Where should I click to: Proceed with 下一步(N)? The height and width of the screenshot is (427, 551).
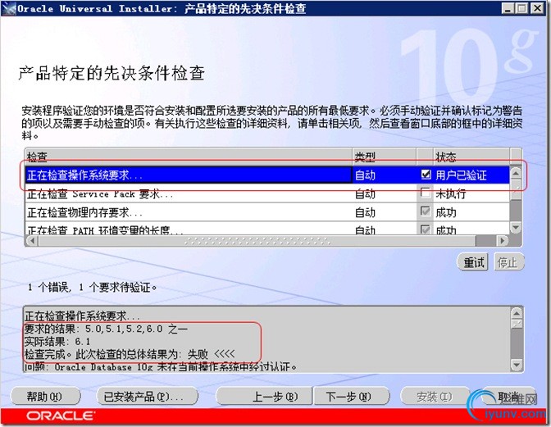tap(352, 397)
